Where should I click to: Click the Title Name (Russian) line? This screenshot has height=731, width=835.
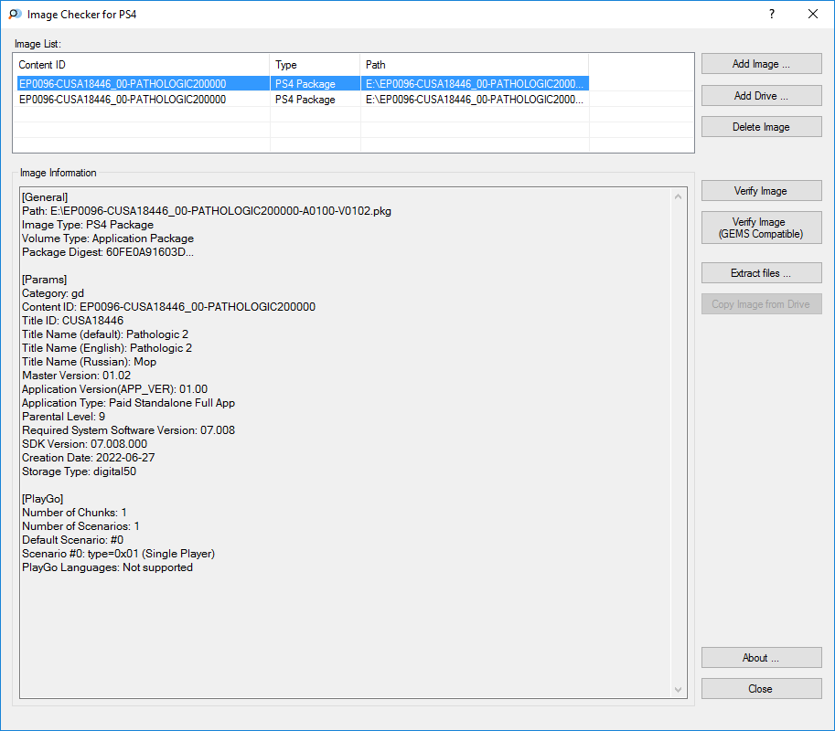89,362
